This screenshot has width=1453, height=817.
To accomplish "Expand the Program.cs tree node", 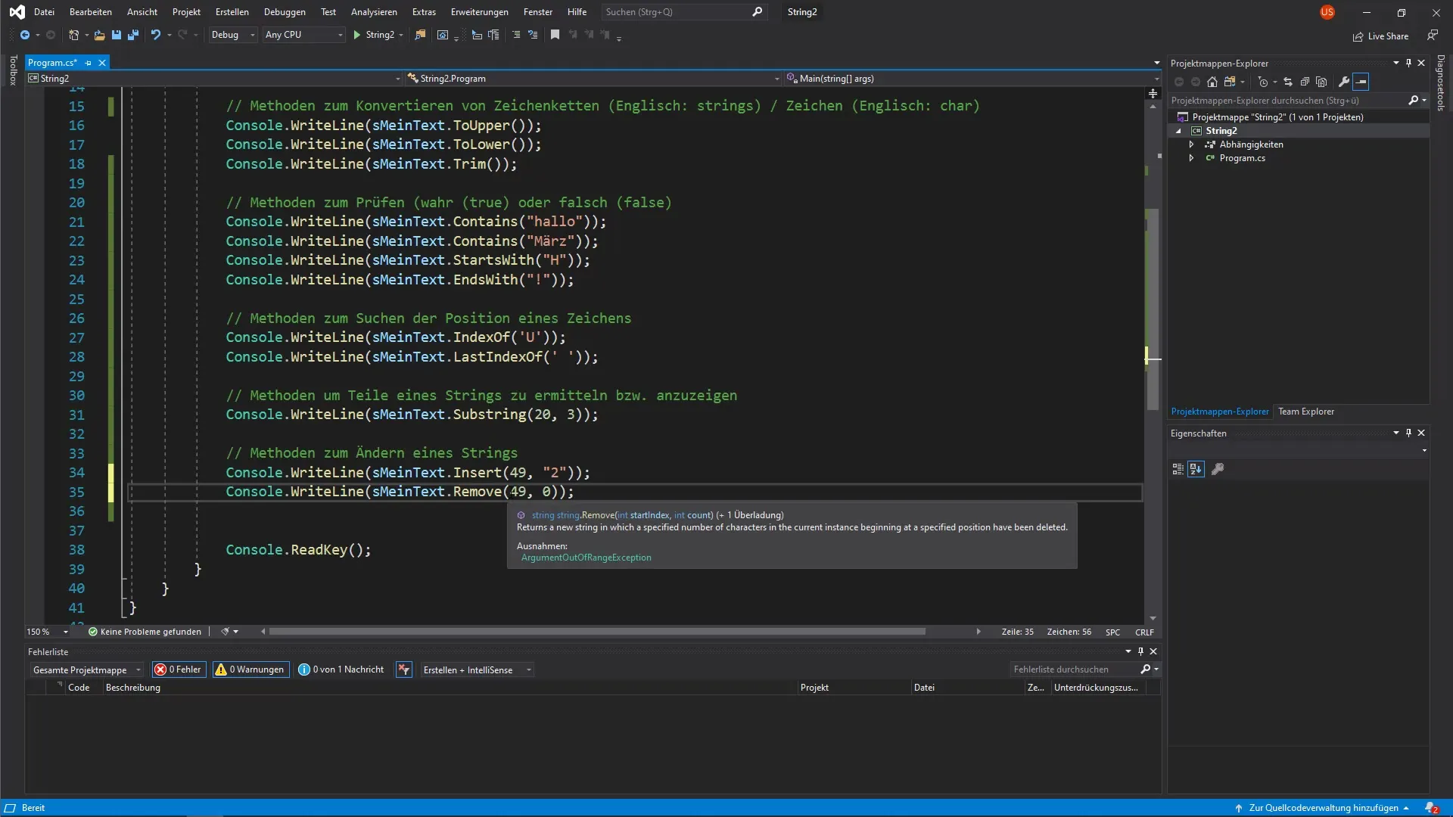I will coord(1191,158).
